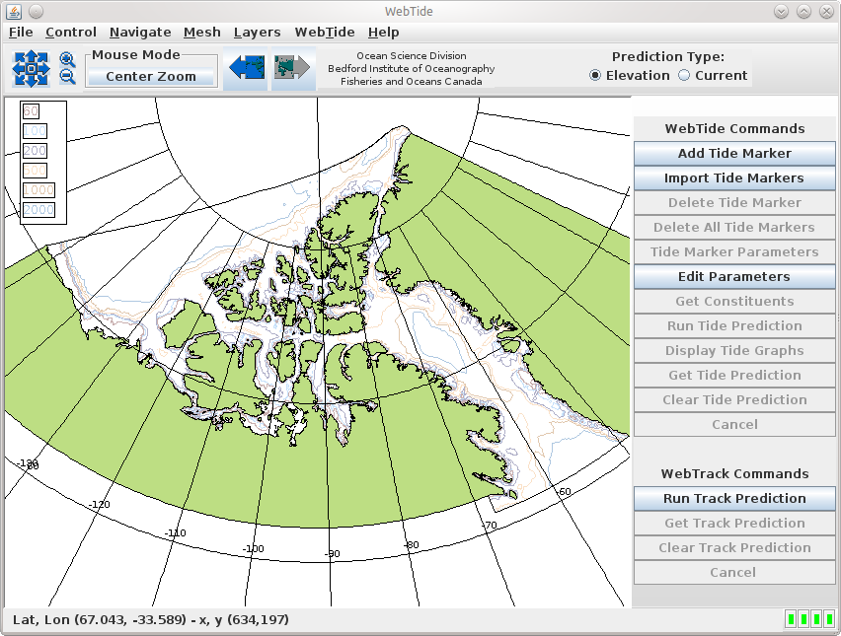Go to previous map view arrow
The height and width of the screenshot is (636, 841).
pos(246,68)
